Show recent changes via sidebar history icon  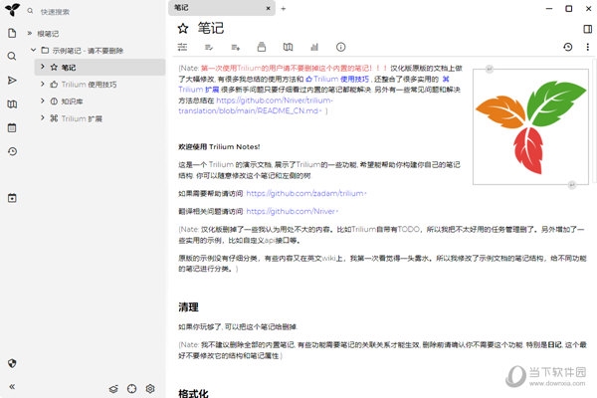[12, 151]
